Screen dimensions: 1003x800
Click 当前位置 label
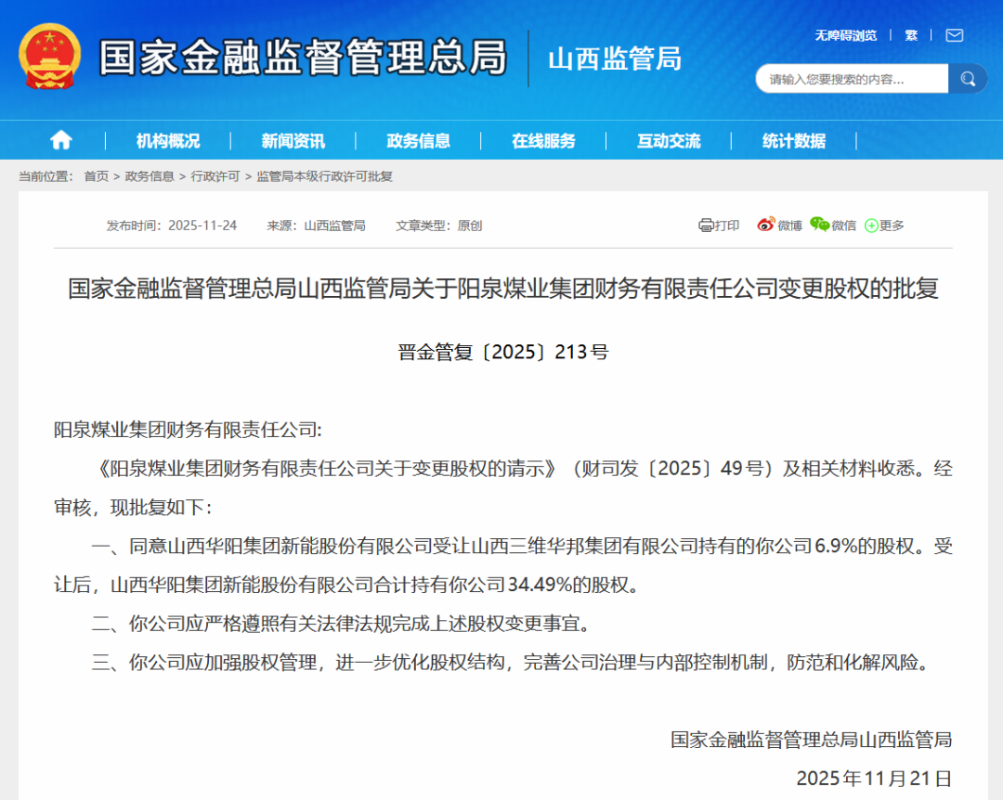[x=46, y=176]
